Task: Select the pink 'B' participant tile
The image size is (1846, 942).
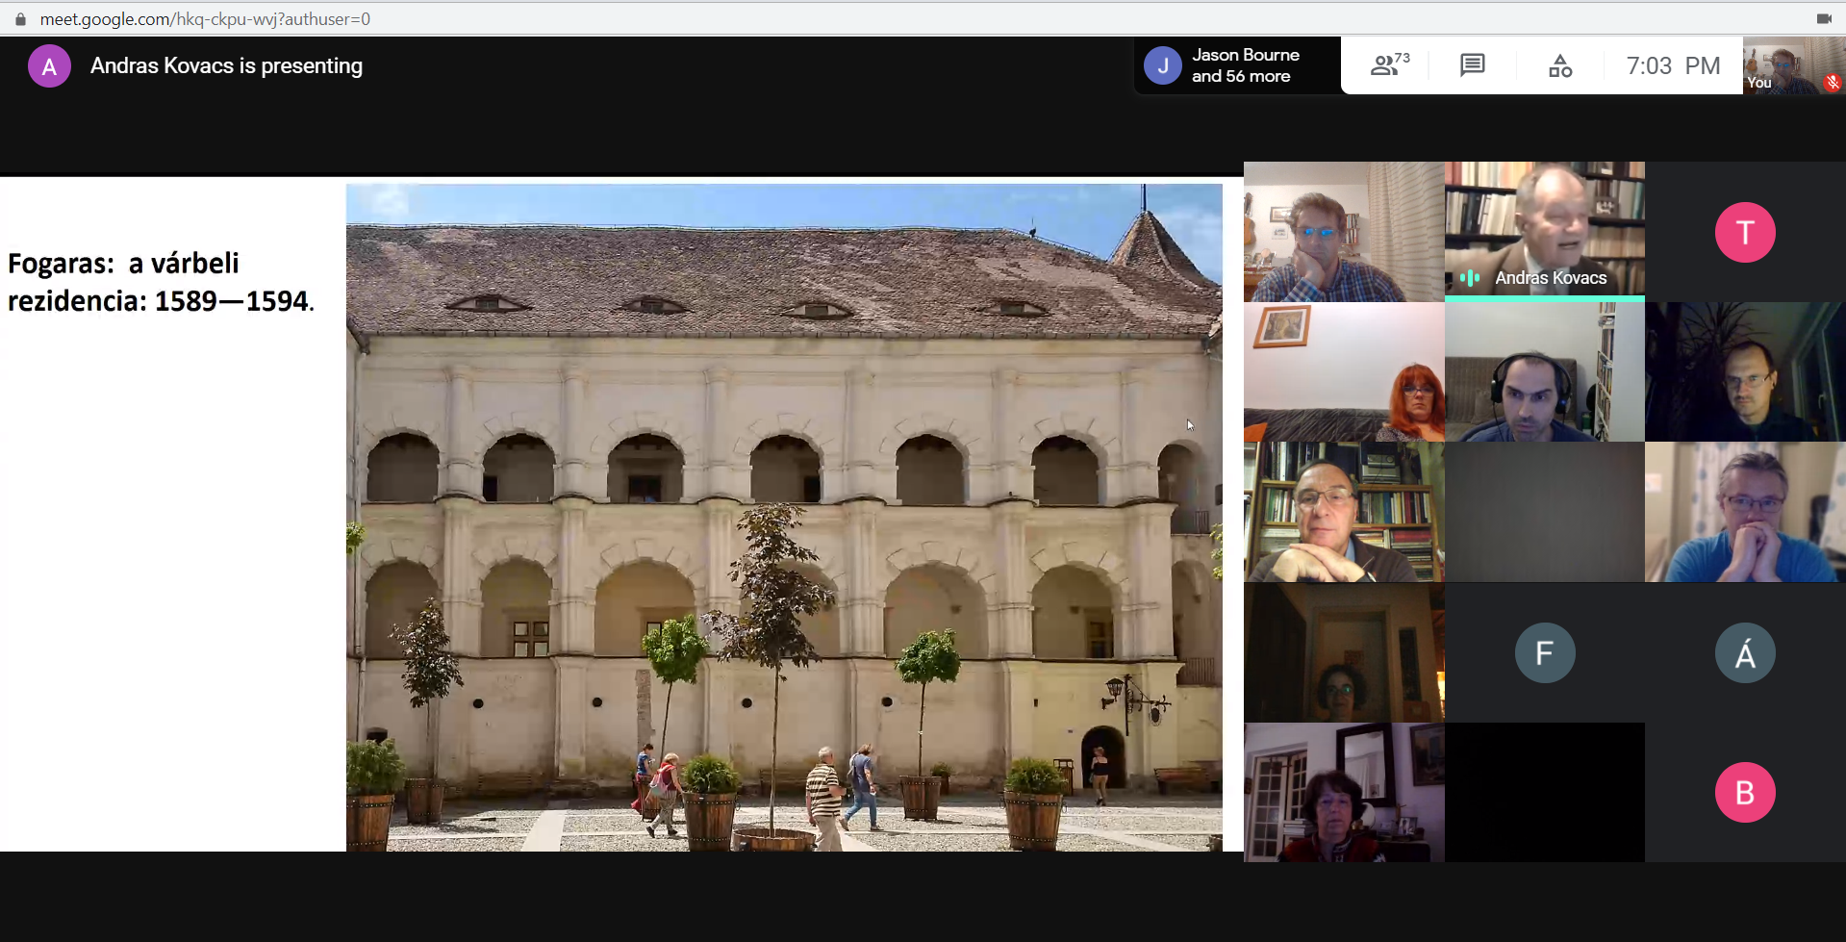Action: (1744, 793)
